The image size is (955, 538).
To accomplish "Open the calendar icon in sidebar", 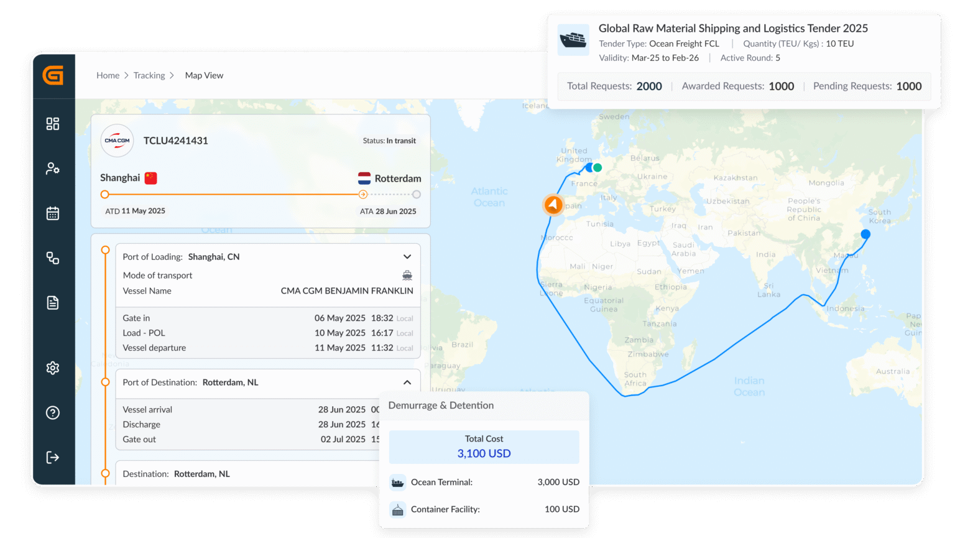I will [x=53, y=213].
